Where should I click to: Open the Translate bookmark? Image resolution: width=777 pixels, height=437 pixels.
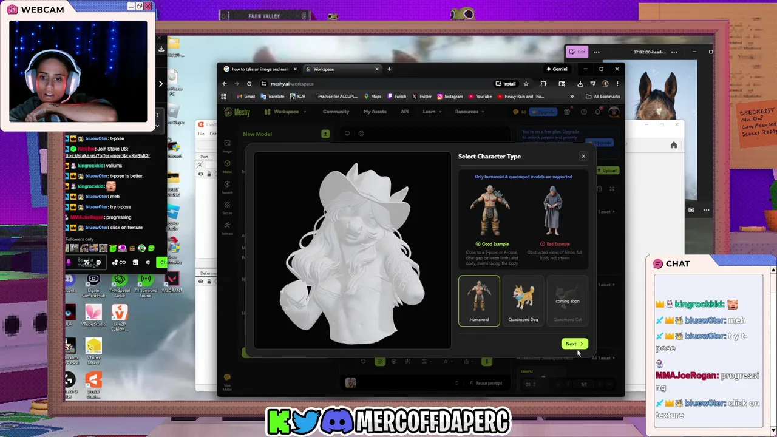pyautogui.click(x=273, y=97)
